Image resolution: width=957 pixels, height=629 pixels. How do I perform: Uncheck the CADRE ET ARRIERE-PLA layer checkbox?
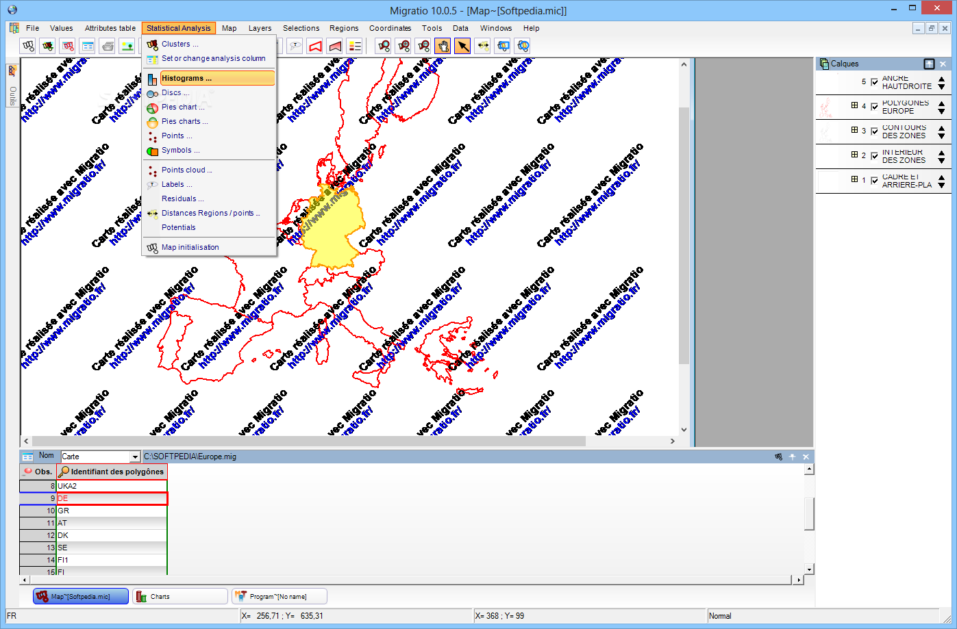[874, 181]
